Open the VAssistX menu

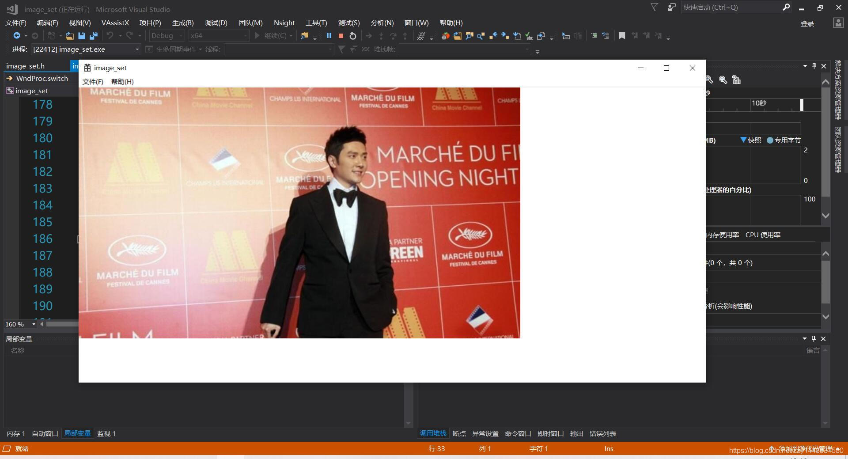pos(115,23)
